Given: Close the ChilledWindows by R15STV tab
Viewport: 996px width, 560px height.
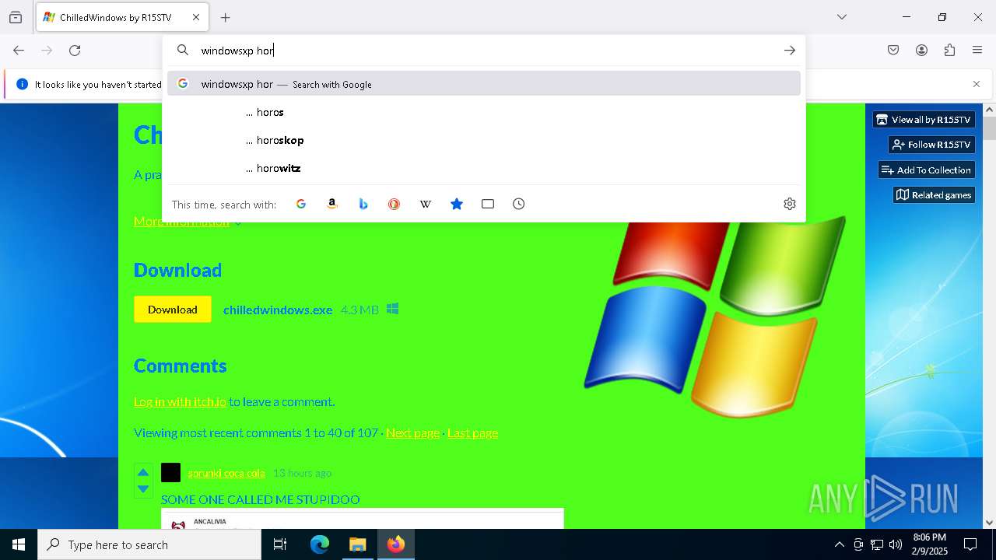Looking at the screenshot, I should click(x=196, y=17).
